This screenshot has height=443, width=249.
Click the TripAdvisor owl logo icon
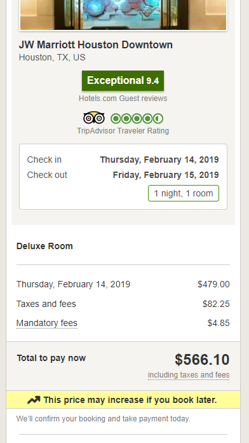[94, 118]
